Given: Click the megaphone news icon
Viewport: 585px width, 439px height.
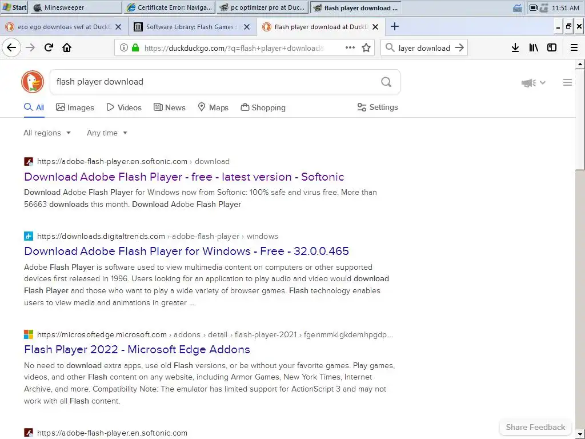Looking at the screenshot, I should point(528,83).
